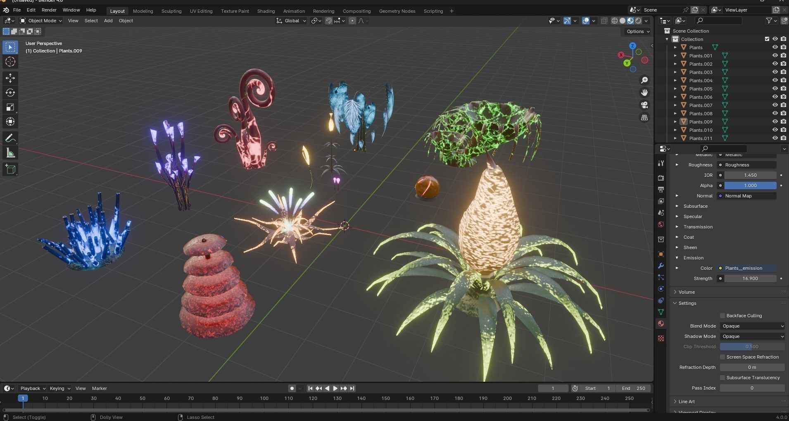
Task: Select the Annotate pencil tool
Action: 10,138
